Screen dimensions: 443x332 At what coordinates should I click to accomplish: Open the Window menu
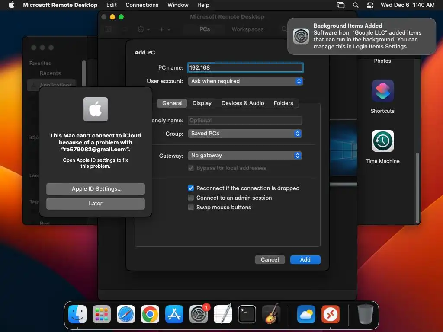click(x=178, y=5)
